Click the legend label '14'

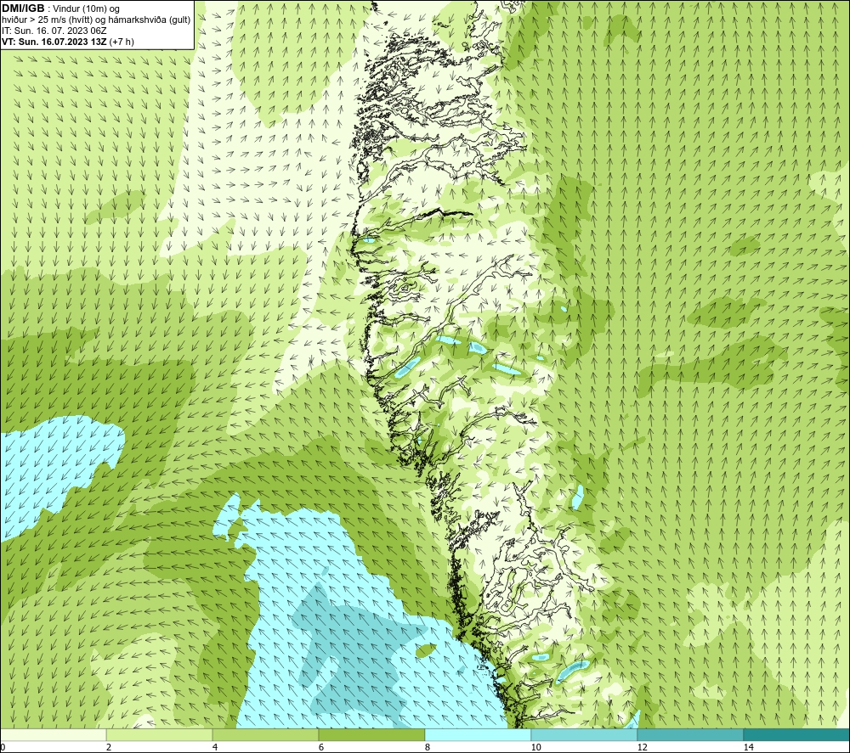(x=748, y=747)
